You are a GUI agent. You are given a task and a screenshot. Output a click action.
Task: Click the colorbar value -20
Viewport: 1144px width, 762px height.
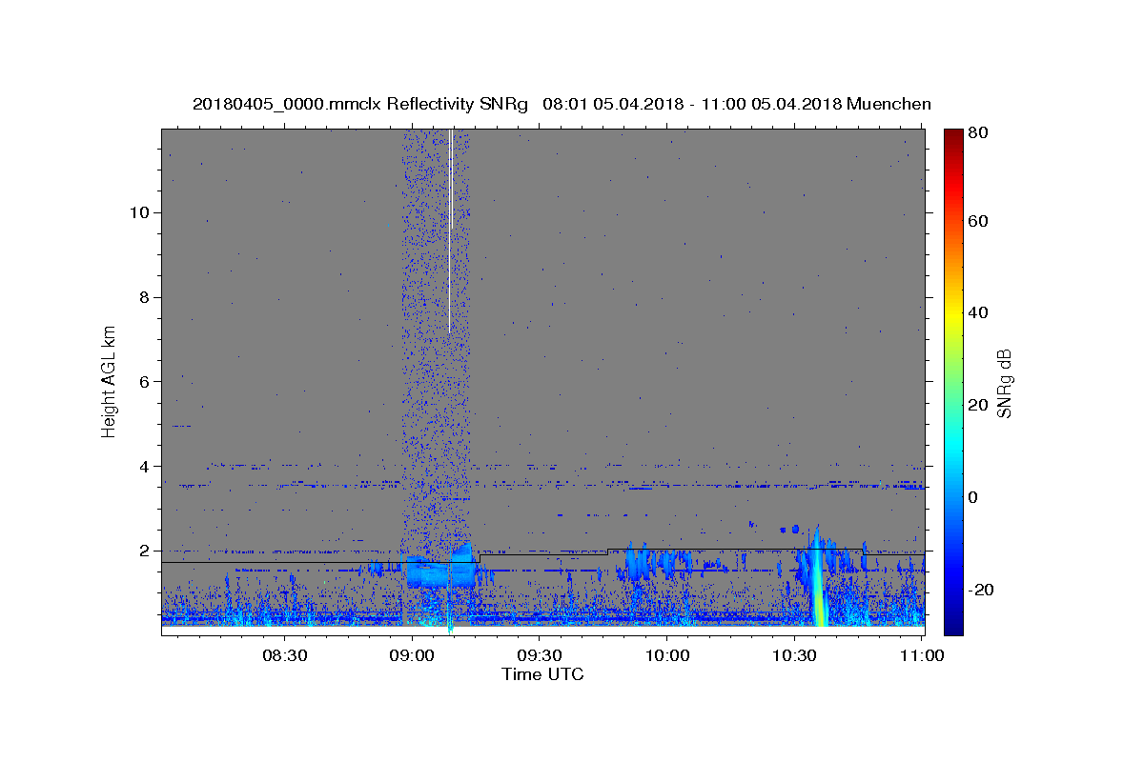tap(983, 590)
